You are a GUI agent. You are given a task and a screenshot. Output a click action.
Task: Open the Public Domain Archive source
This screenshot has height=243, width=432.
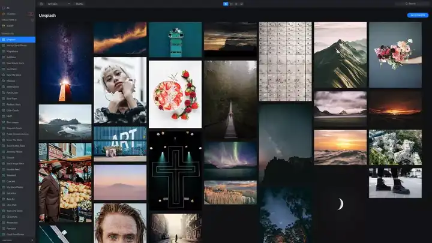[x=17, y=134]
